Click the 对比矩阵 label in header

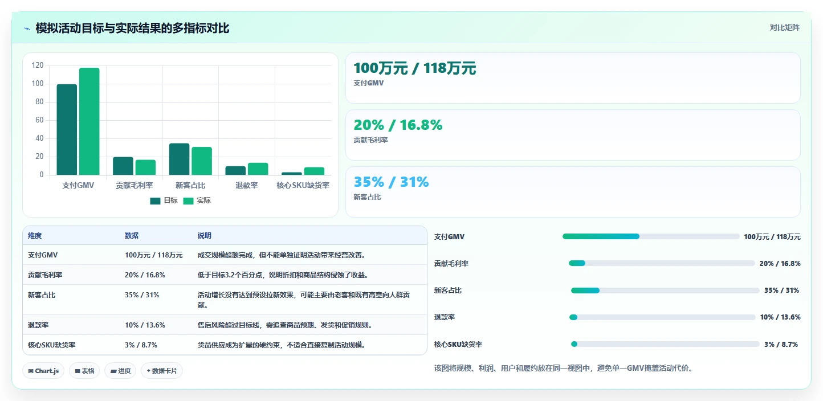tap(784, 27)
